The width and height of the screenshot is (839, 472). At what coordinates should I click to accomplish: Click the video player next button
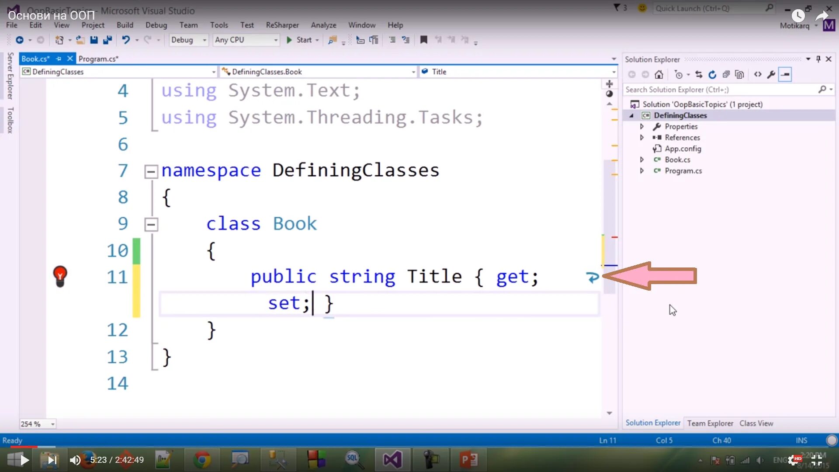coord(52,460)
